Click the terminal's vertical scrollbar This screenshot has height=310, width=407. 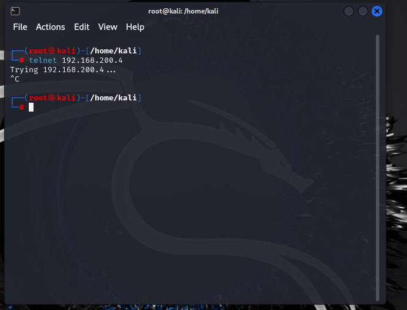coord(378,168)
